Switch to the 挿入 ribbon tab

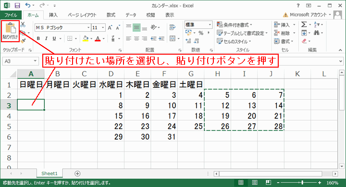tap(53, 15)
